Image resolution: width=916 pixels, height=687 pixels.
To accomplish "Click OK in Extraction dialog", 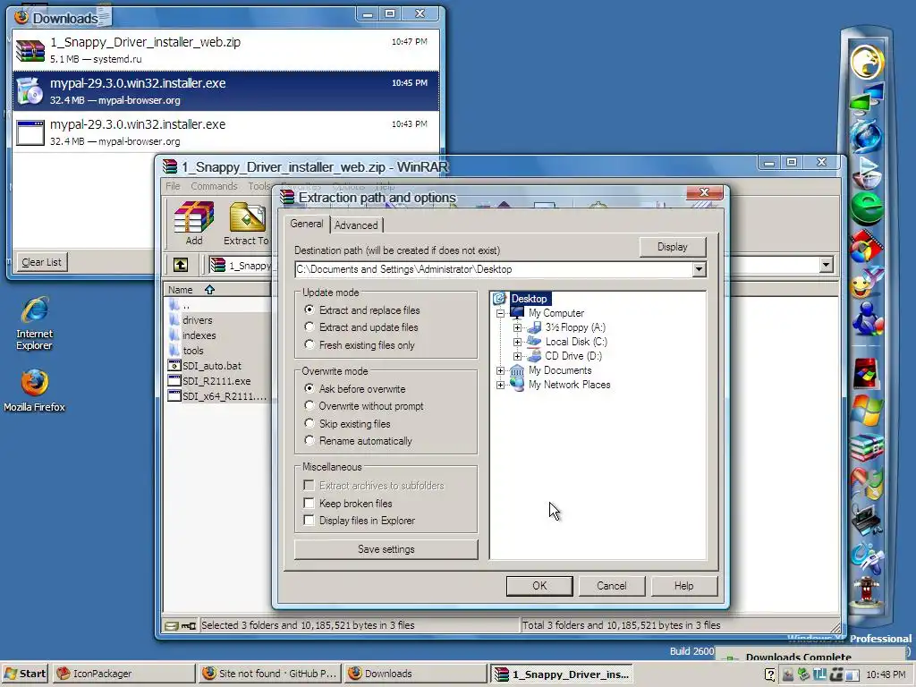I will pyautogui.click(x=539, y=586).
